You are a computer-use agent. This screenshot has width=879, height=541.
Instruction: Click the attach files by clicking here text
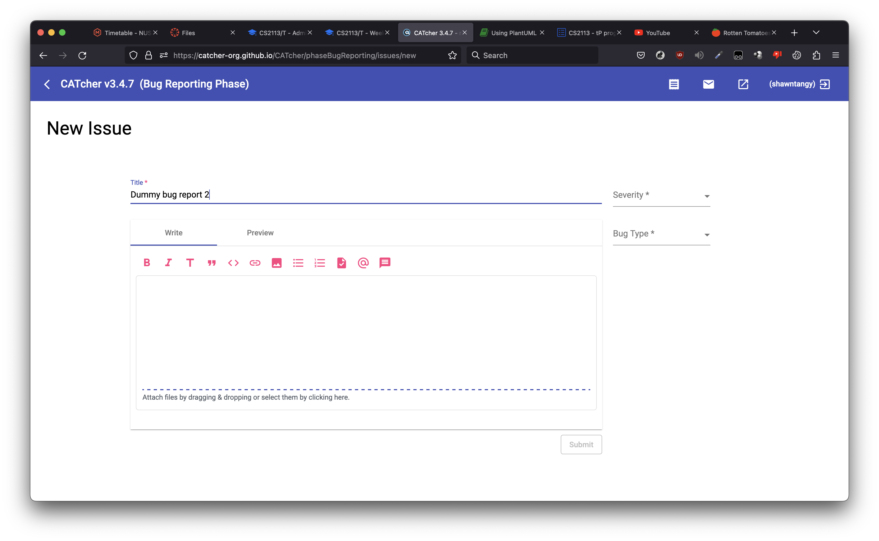246,397
